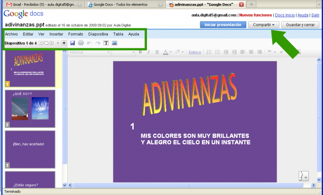The width and height of the screenshot is (323, 195).
Task: Go to the previous slide arrow
Action: (x=58, y=43)
